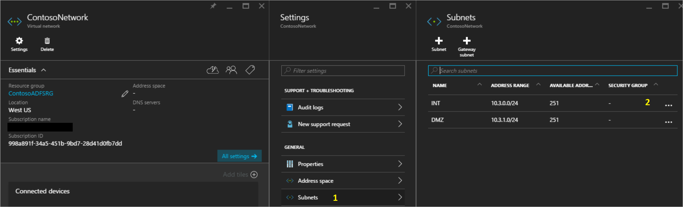Click the filter settings magnifier icon

pyautogui.click(x=288, y=70)
